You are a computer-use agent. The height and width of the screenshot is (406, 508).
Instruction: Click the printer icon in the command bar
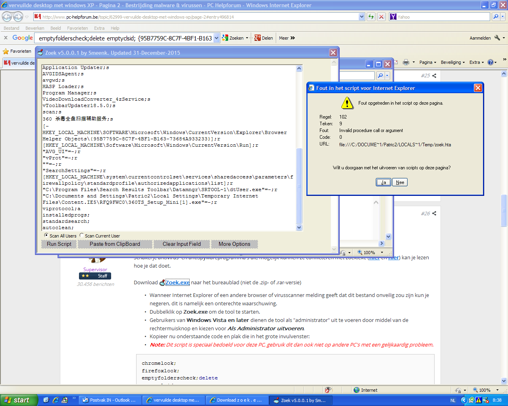click(406, 62)
